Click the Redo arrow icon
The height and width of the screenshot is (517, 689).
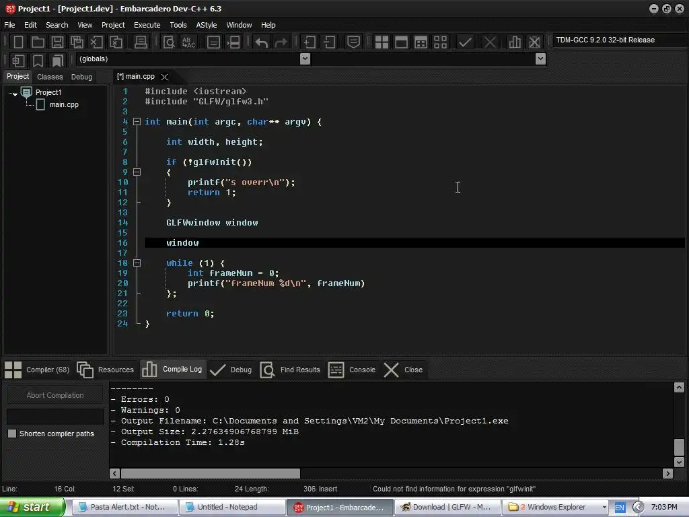(x=281, y=42)
